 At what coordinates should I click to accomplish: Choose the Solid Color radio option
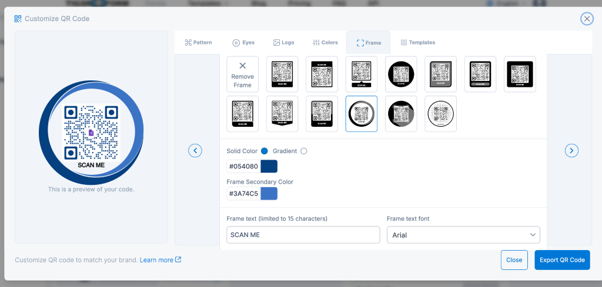point(264,151)
